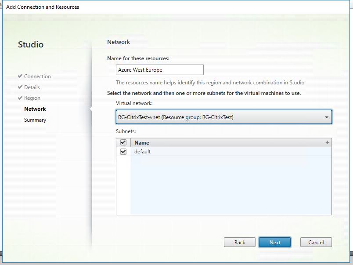353x265 pixels.
Task: Sort subnets by the Name column header
Action: coord(142,143)
